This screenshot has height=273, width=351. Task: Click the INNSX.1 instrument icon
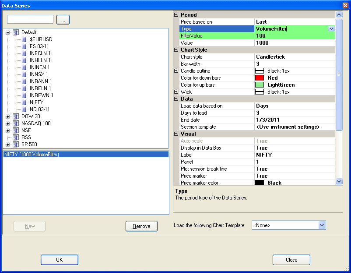coord(24,74)
